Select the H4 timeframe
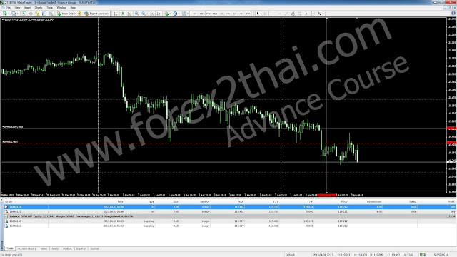This screenshot has height=257, width=457. click(x=228, y=14)
